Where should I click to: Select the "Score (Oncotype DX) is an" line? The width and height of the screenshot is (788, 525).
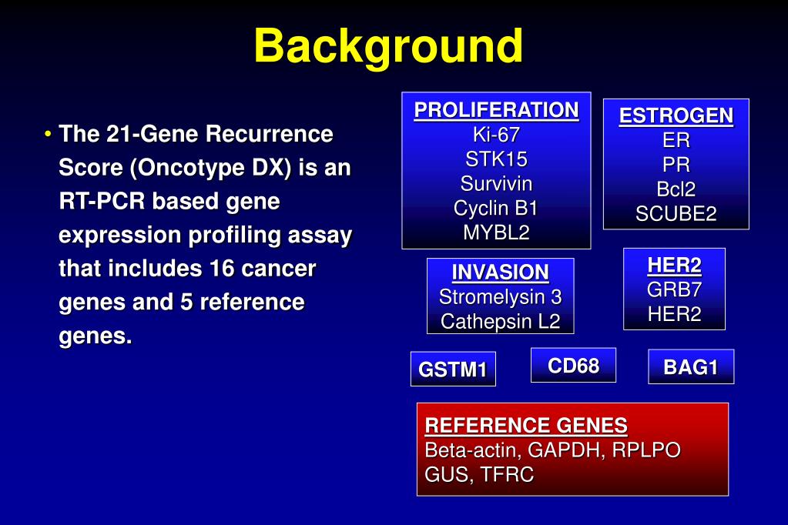coord(205,168)
